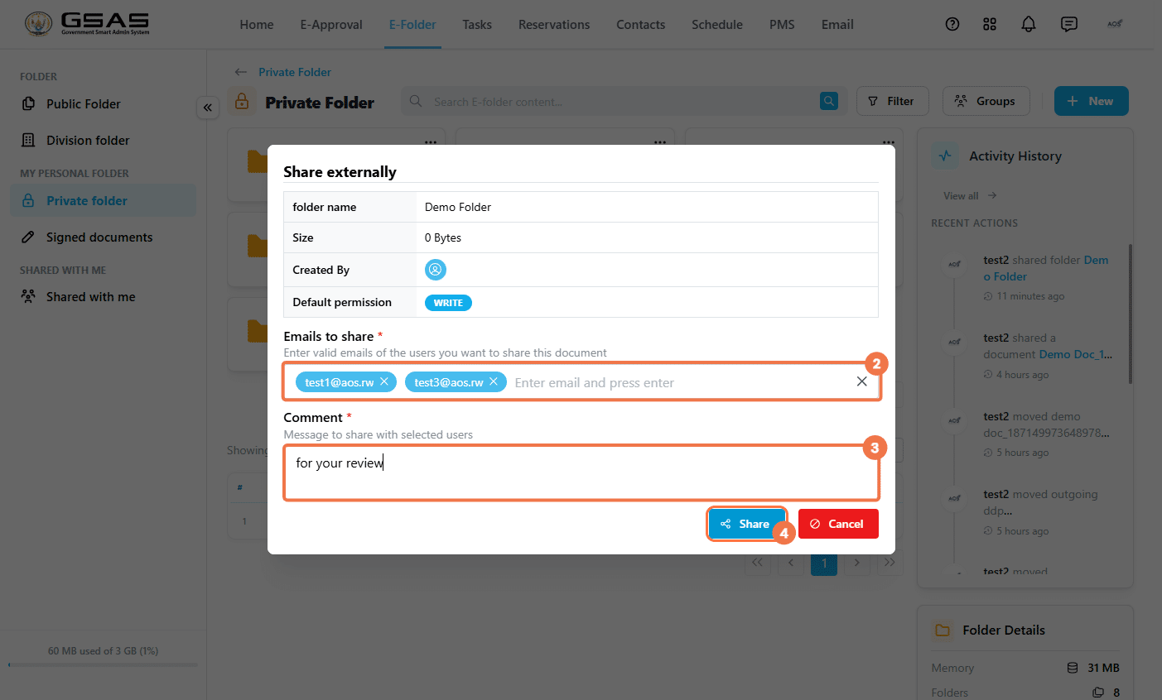Click the back arrow beside Private Folder breadcrumb
This screenshot has width=1162, height=700.
[240, 72]
